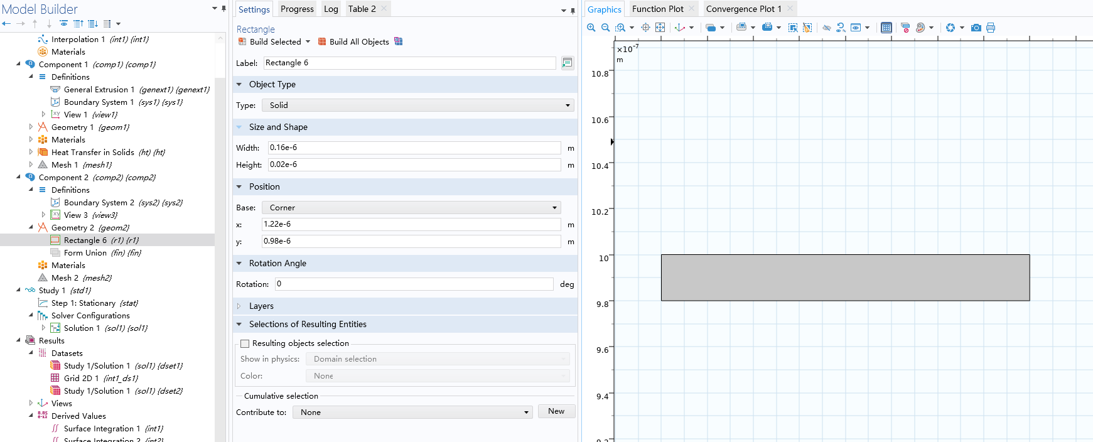Click the Model Builder back arrow
1093x442 pixels.
(x=6, y=24)
